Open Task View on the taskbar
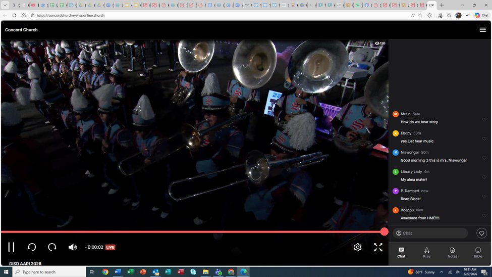The height and width of the screenshot is (277, 492). point(92,271)
